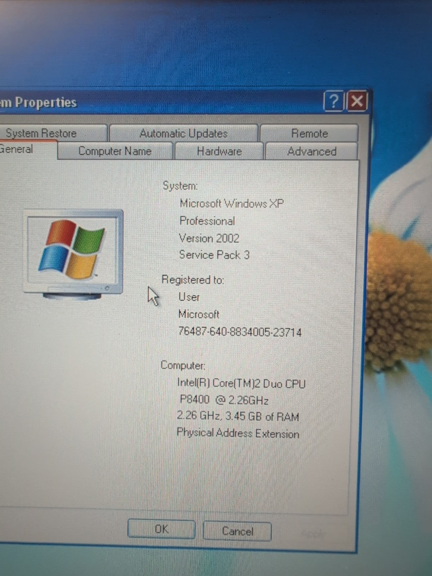Click the 'Physical Address Extension' text

(x=238, y=433)
